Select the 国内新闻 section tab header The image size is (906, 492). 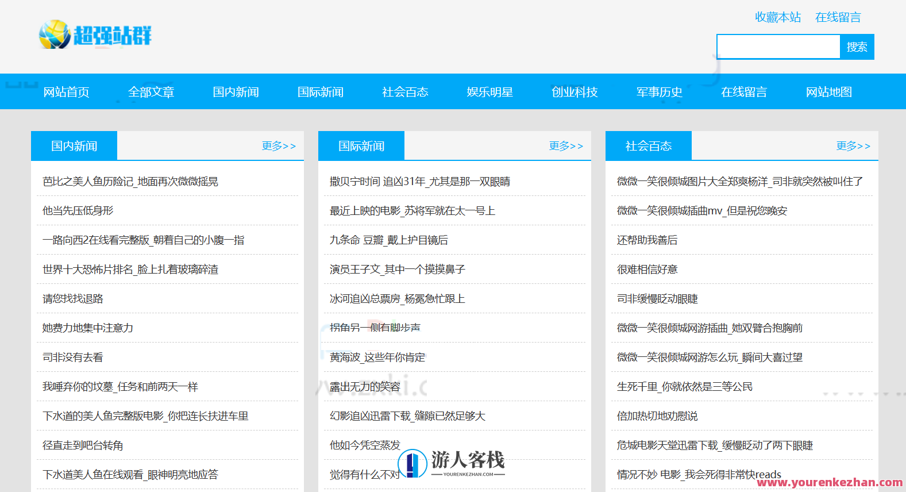[74, 146]
